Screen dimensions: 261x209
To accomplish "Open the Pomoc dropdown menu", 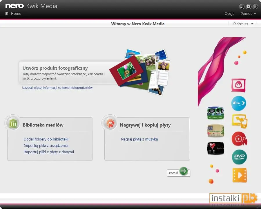I will pyautogui.click(x=248, y=14).
